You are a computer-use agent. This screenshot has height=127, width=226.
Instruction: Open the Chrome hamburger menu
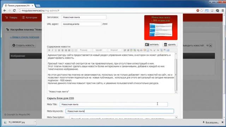(x=223, y=11)
